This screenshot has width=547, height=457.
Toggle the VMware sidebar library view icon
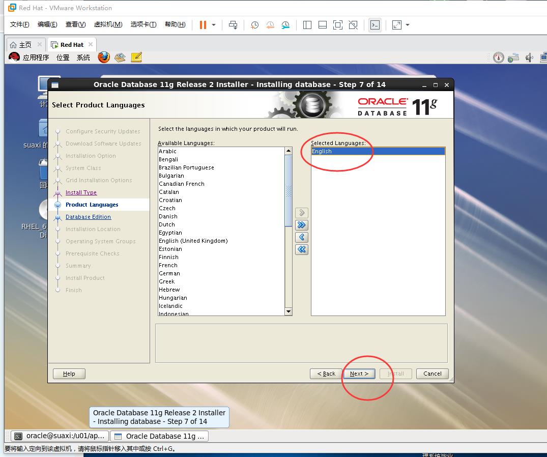(307, 25)
